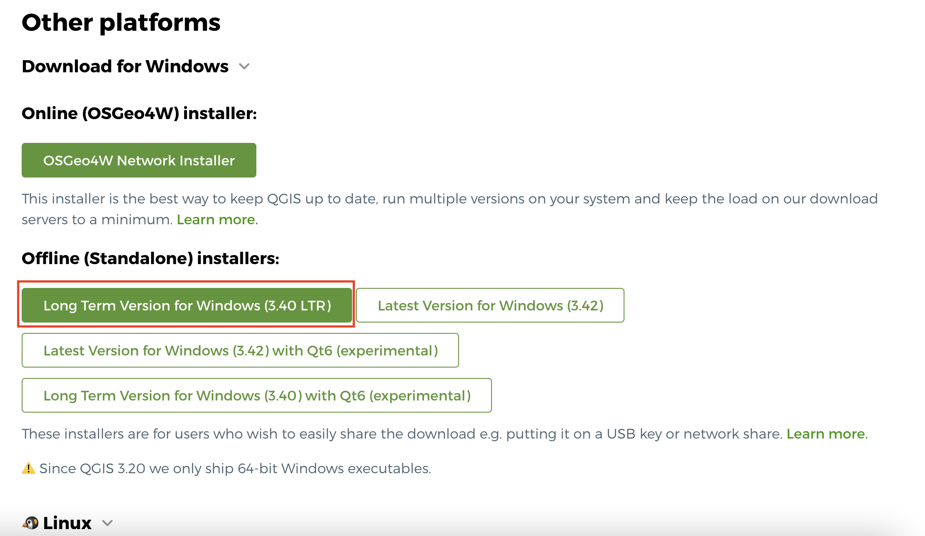
Task: Click the OSGeo4W Network Installer button
Action: coord(139,160)
